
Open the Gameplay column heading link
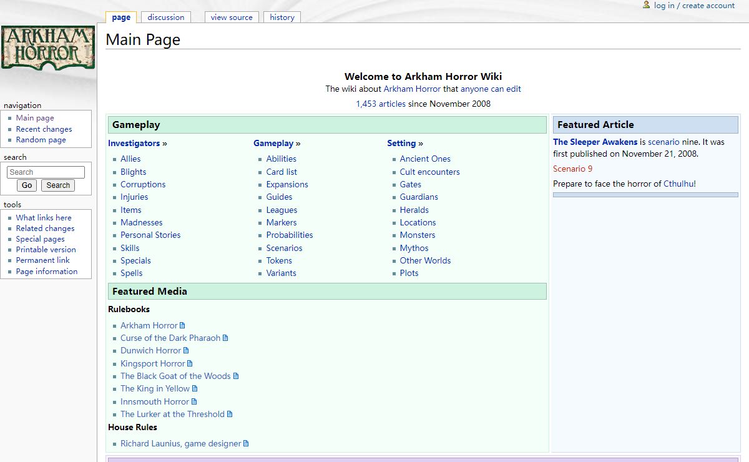tap(273, 143)
